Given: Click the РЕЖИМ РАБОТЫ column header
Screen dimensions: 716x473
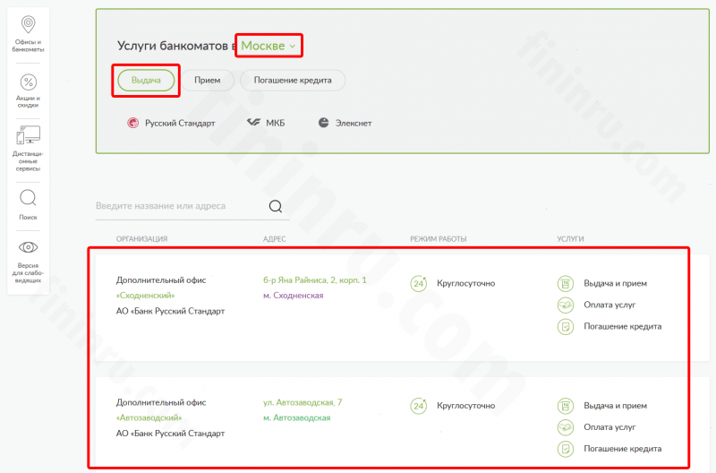Looking at the screenshot, I should click(x=439, y=239).
